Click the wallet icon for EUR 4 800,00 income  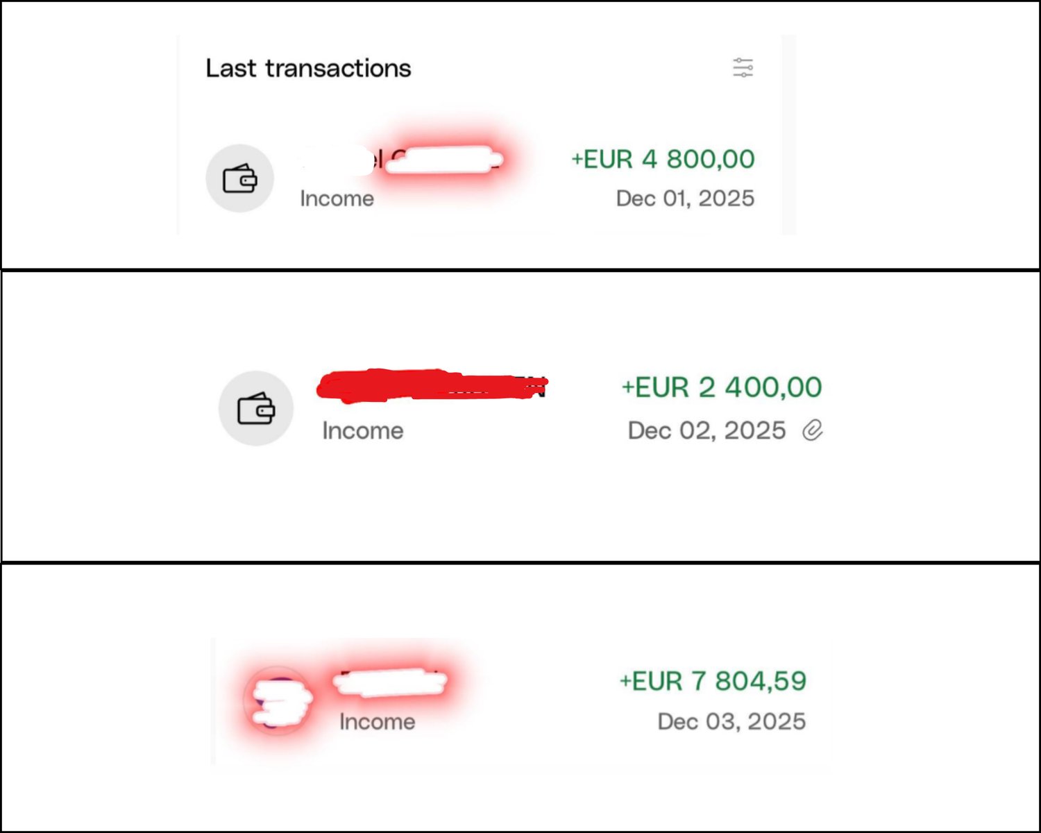click(239, 178)
